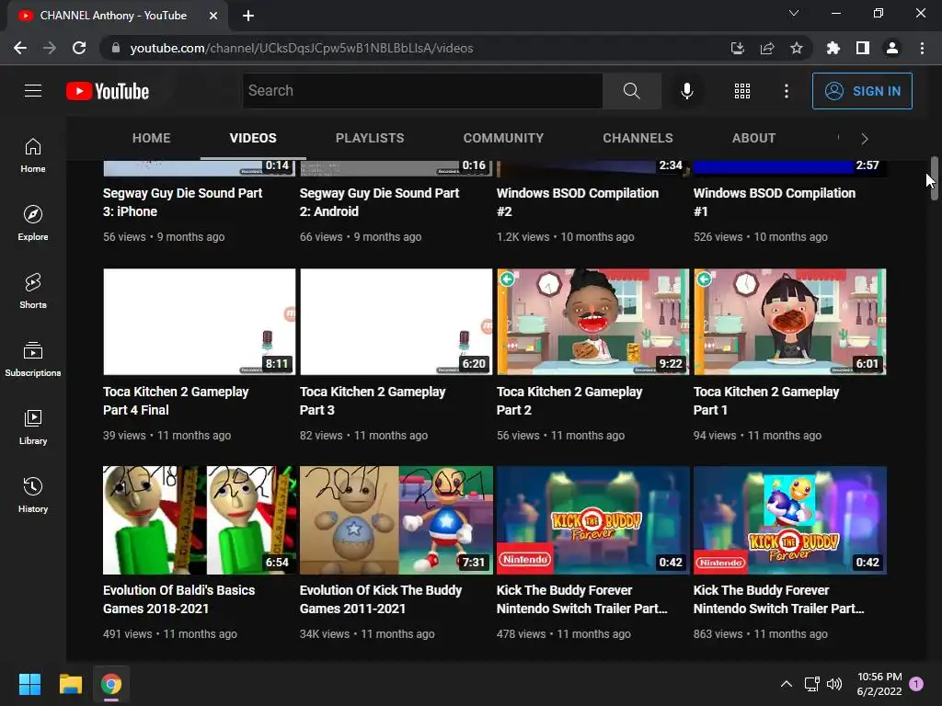The width and height of the screenshot is (942, 706).
Task: Show more channel tabs with right chevron
Action: click(865, 139)
